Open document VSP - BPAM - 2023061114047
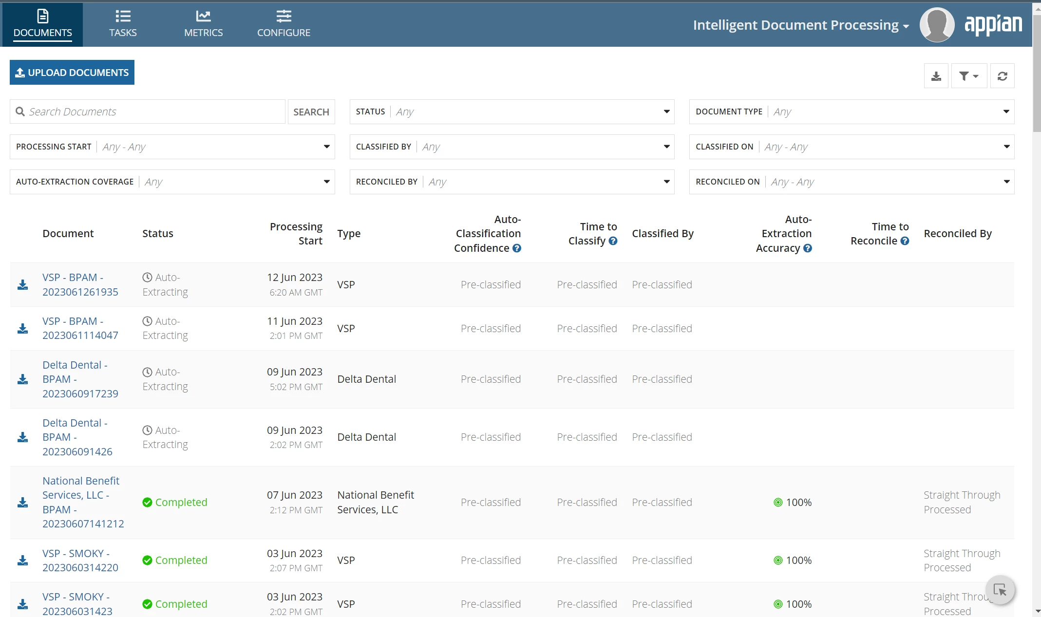This screenshot has height=617, width=1041. [80, 329]
